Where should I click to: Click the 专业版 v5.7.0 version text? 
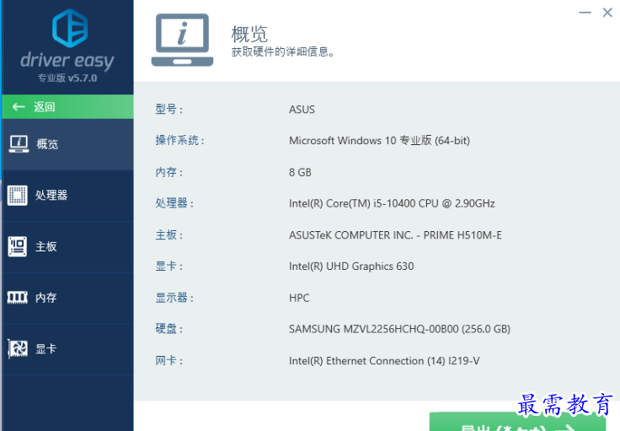[67, 78]
